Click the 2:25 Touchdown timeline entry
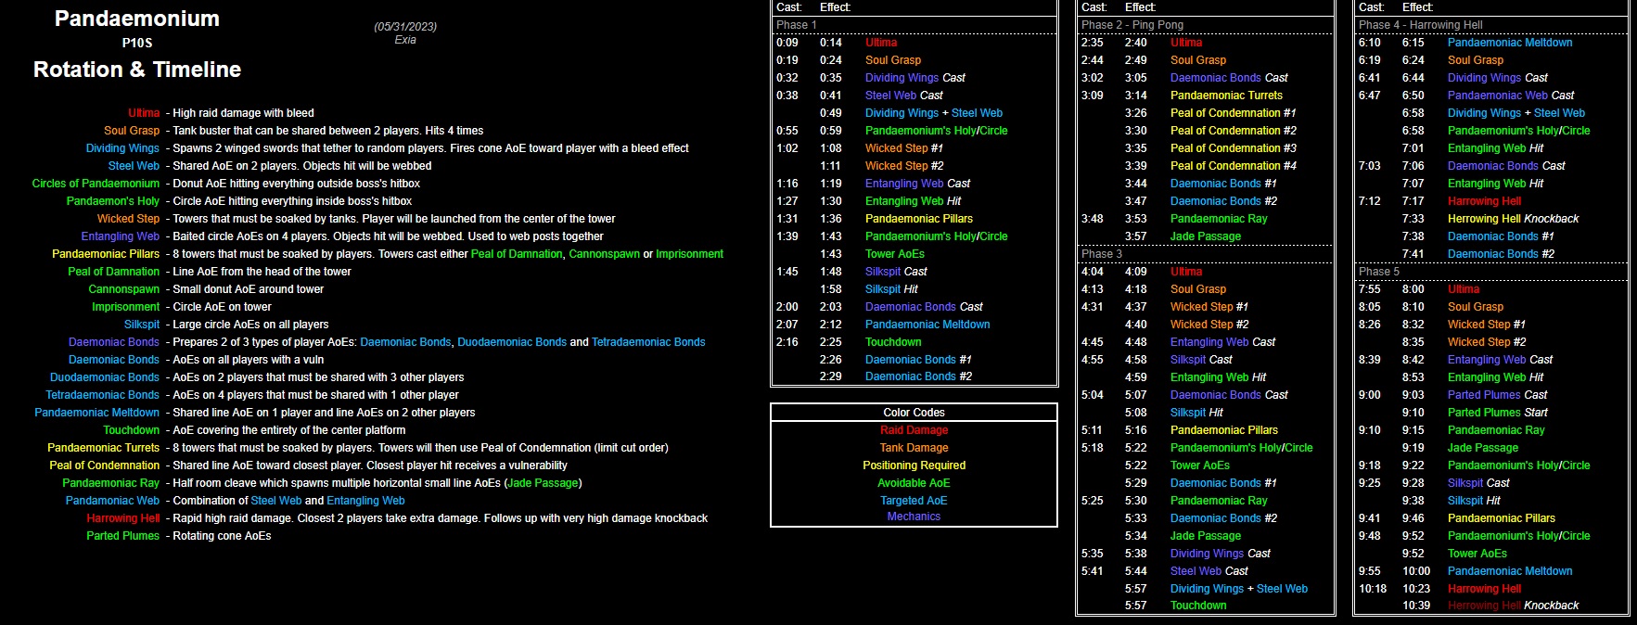This screenshot has width=1637, height=625. pos(893,342)
